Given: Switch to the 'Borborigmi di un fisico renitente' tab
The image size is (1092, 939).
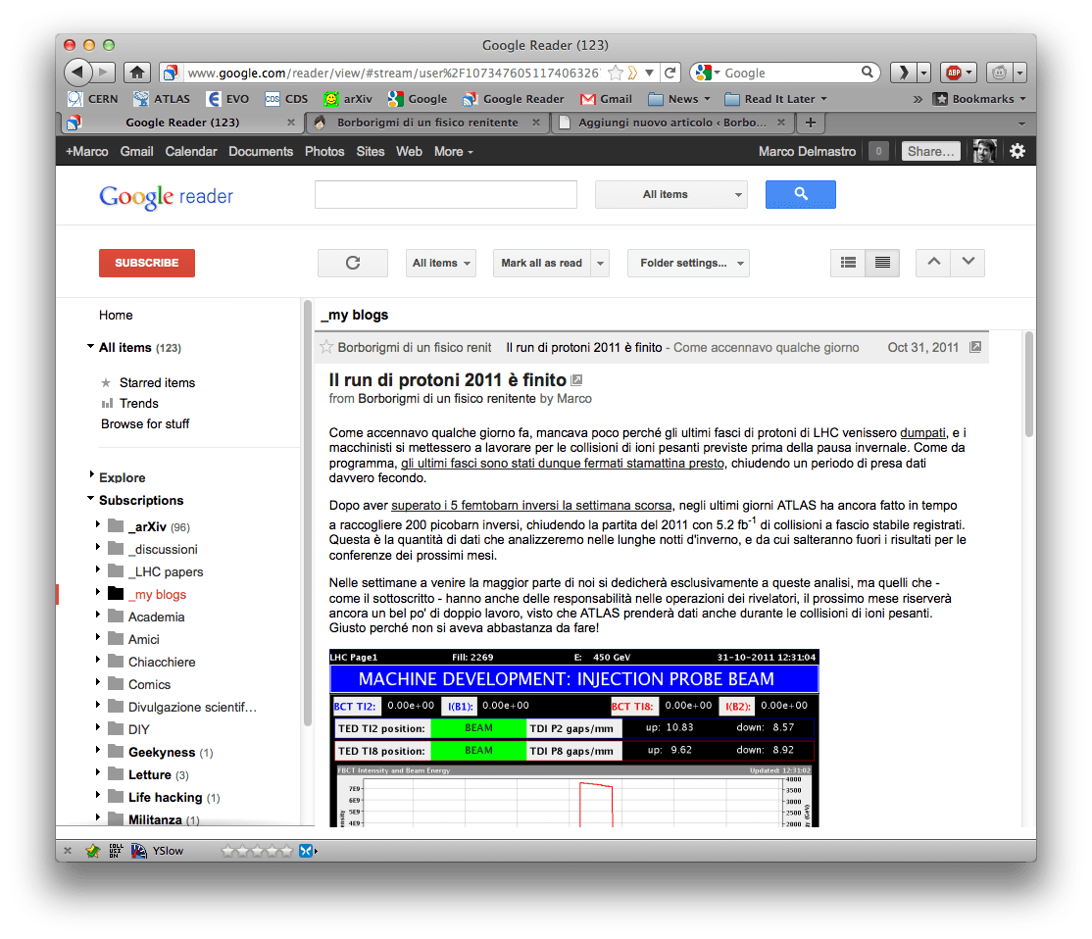Looking at the screenshot, I should coord(427,123).
